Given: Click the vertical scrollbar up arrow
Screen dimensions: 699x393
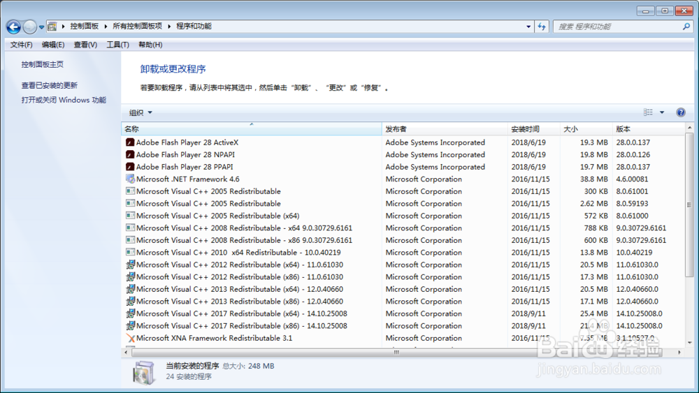Looking at the screenshot, I should (690, 128).
